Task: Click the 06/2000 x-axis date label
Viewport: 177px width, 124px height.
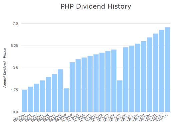Action: click(19, 118)
